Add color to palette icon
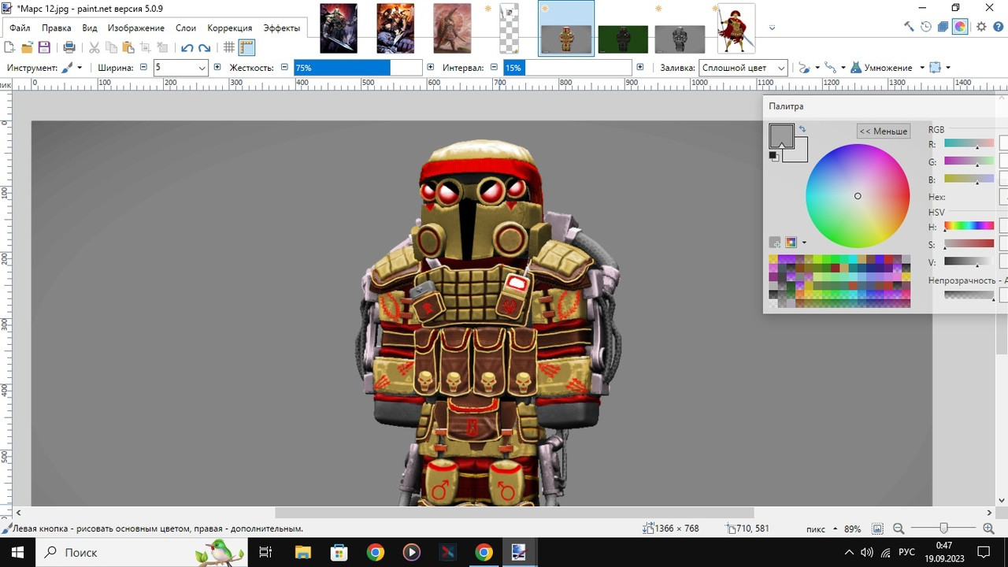1008x567 pixels. click(x=775, y=243)
